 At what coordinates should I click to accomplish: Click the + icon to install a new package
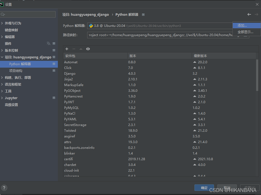coord(67,49)
